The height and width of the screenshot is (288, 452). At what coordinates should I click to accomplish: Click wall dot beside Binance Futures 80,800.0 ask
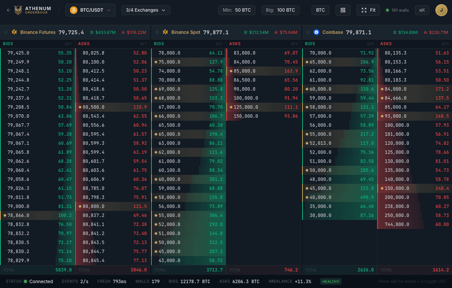tap(80, 206)
